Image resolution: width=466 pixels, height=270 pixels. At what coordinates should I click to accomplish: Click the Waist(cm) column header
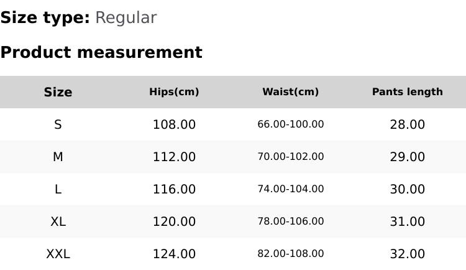(290, 92)
